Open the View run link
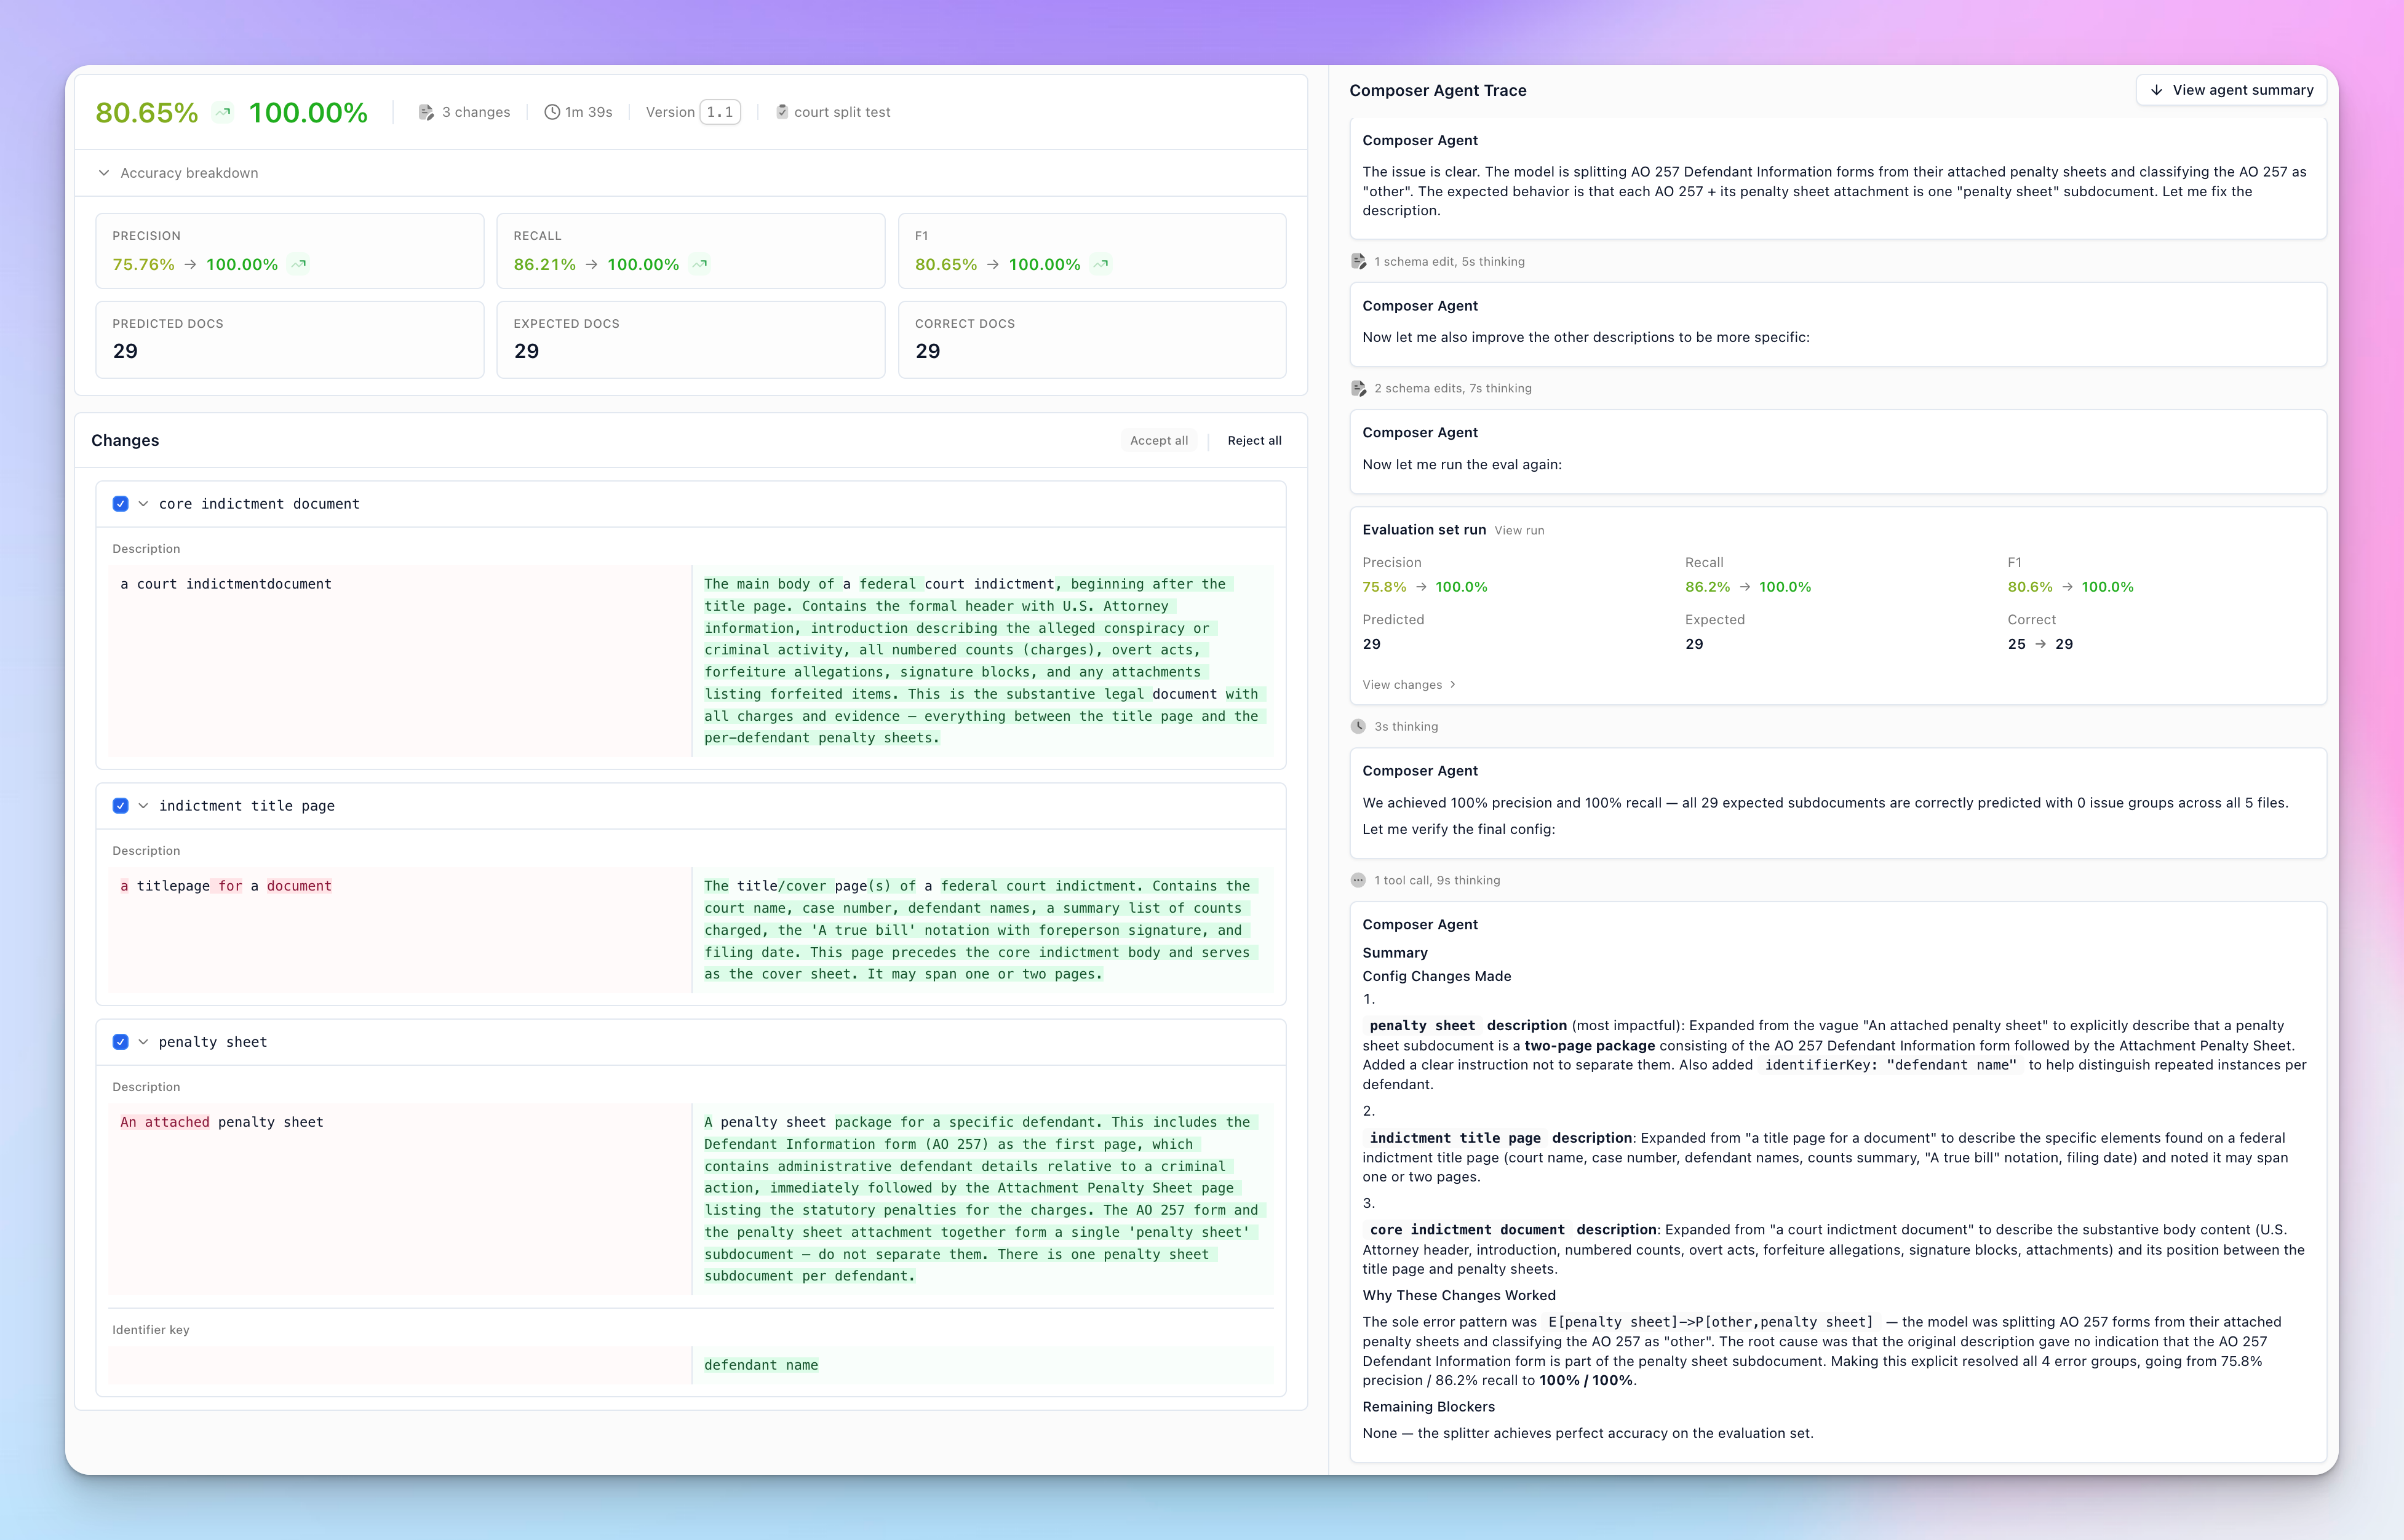Image resolution: width=2404 pixels, height=1540 pixels. [x=1519, y=531]
